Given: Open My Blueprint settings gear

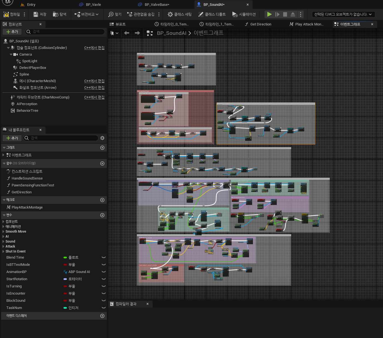Looking at the screenshot, I should point(102,138).
